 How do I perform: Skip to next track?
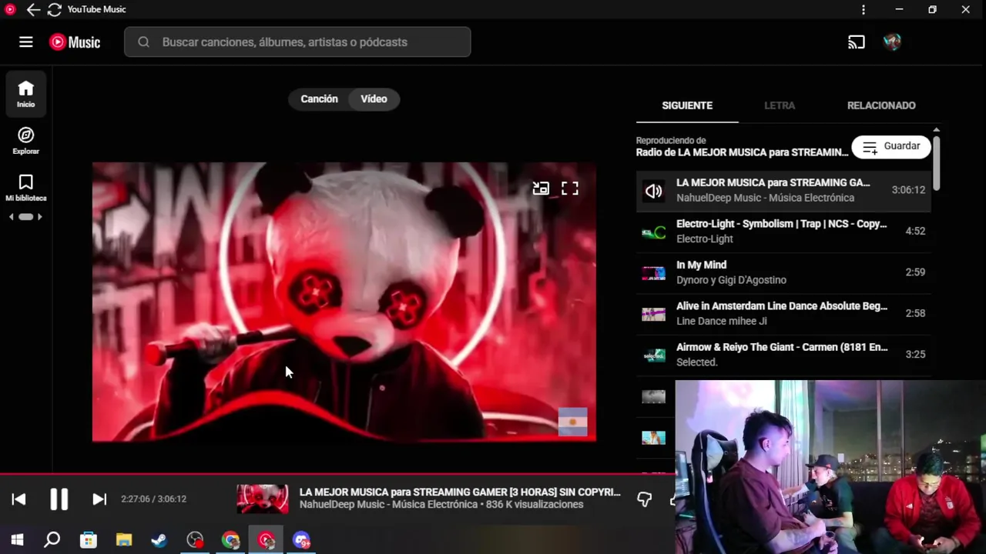click(99, 499)
